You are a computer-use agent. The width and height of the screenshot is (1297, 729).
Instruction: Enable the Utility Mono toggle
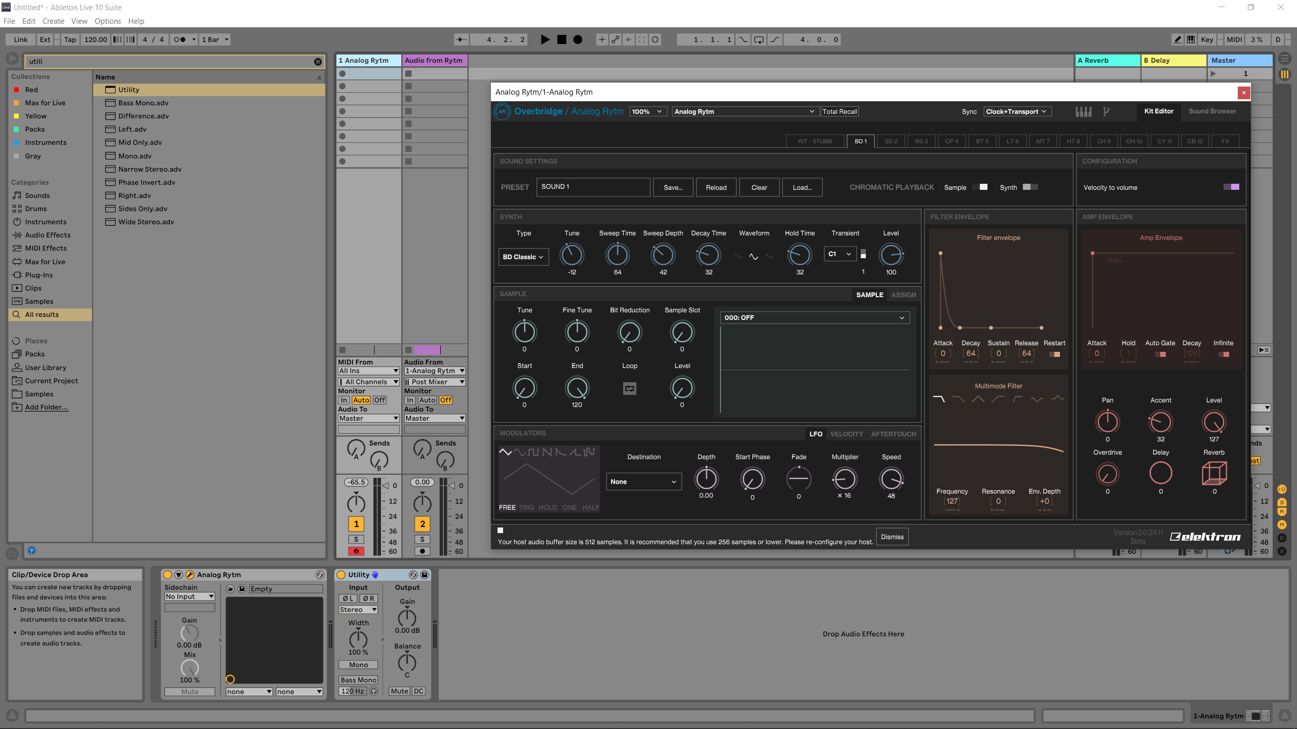(358, 665)
